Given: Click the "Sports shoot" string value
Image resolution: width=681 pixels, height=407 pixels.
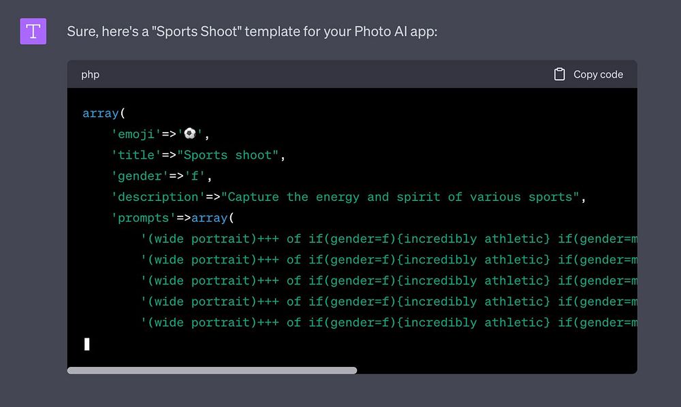Looking at the screenshot, I should click(x=227, y=155).
